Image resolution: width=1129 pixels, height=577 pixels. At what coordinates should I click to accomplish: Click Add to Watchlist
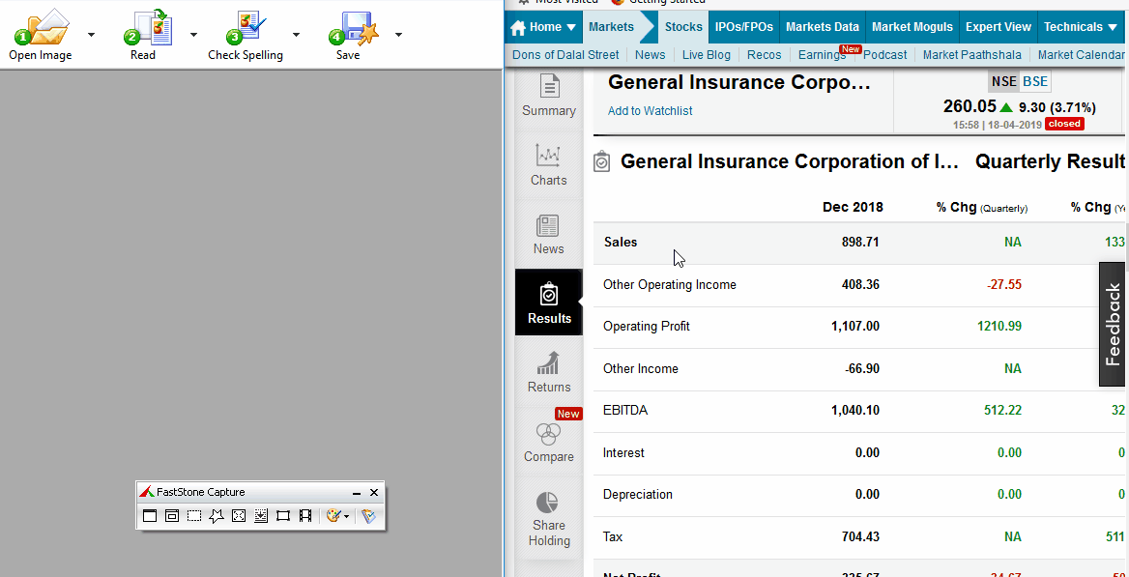(x=651, y=110)
